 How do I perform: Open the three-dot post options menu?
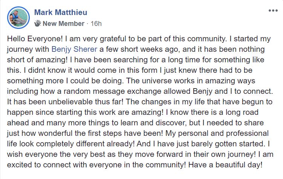pos(273,11)
